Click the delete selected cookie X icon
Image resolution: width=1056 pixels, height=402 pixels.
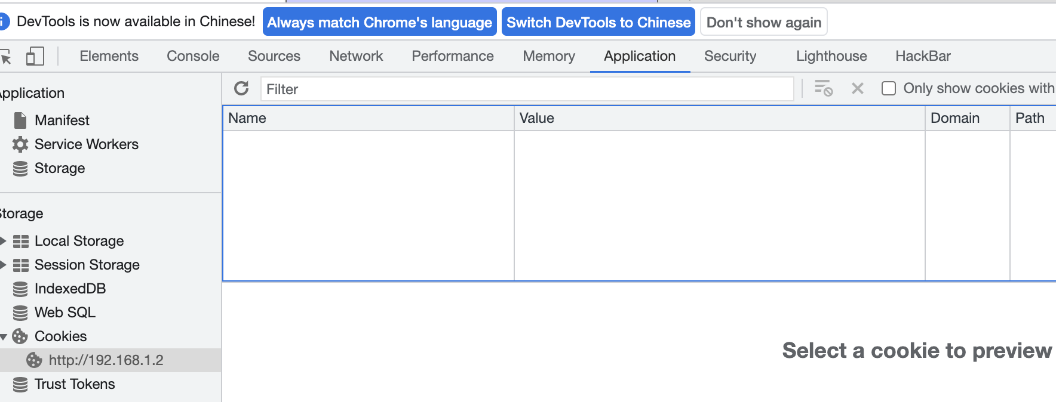pyautogui.click(x=858, y=88)
